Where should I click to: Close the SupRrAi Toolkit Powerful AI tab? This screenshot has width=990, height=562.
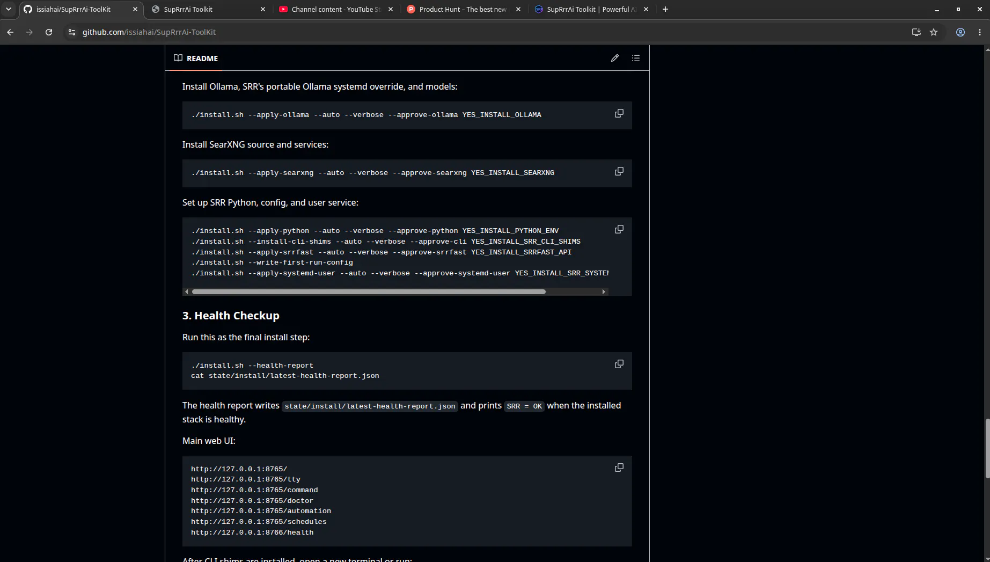(646, 9)
